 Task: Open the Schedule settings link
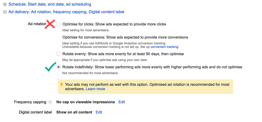pyautogui.click(x=50, y=4)
